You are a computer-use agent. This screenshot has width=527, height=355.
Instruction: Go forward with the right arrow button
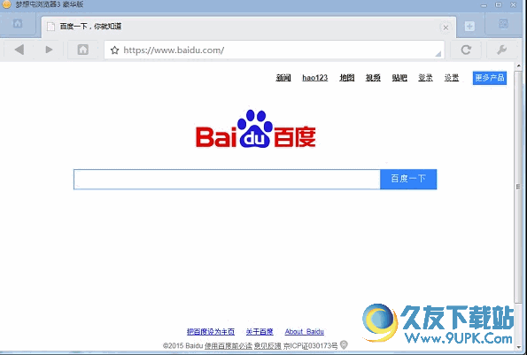point(49,50)
